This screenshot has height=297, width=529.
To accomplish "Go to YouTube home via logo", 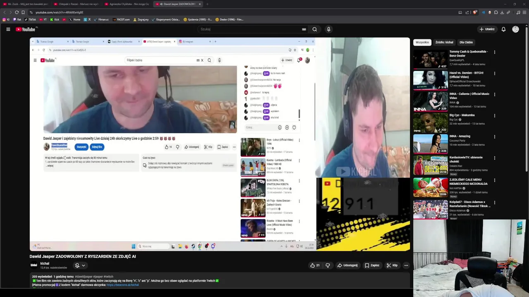I will coord(26,29).
